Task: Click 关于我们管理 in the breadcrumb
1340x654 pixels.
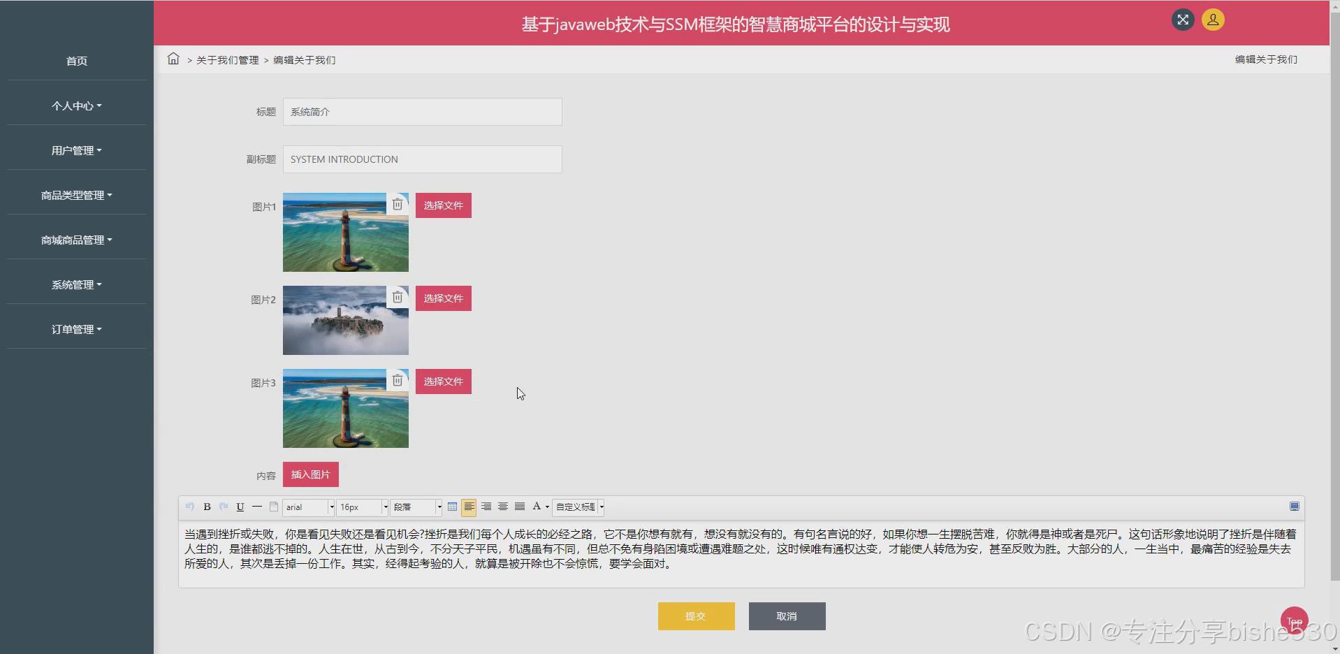Action: [228, 60]
